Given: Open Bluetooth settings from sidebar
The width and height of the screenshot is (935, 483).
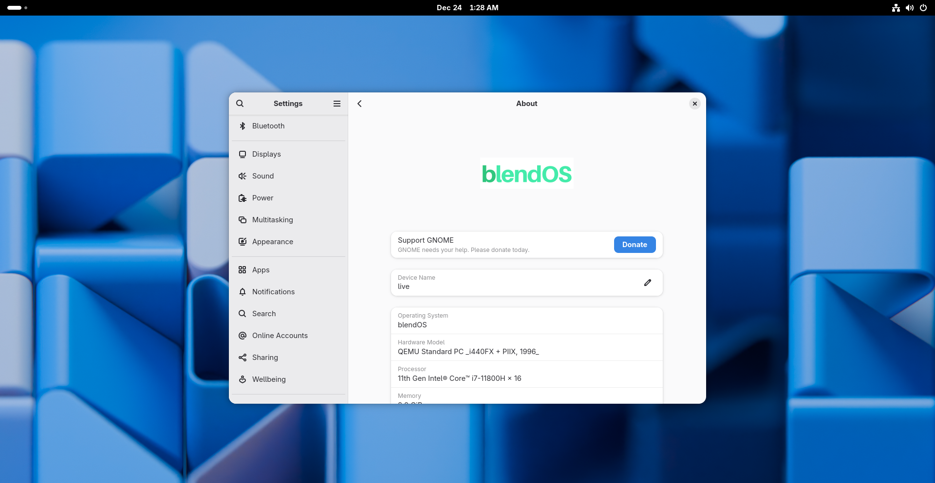Looking at the screenshot, I should (268, 126).
